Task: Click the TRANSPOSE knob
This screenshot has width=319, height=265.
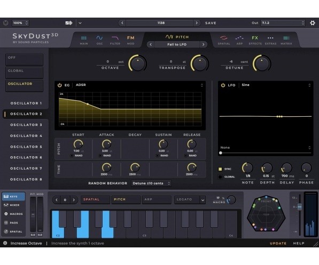Action: [200, 63]
